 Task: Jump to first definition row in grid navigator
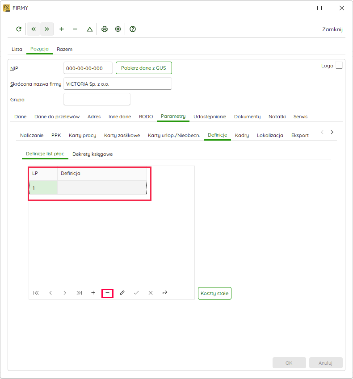36,293
